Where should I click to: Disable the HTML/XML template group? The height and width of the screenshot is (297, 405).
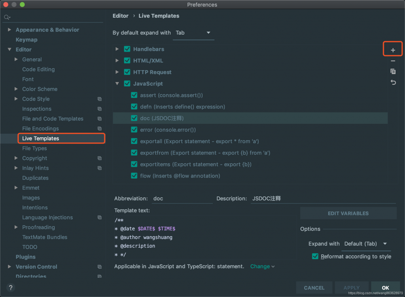[127, 61]
